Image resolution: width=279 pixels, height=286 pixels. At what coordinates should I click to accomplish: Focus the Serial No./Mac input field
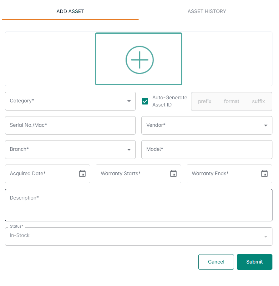click(70, 125)
